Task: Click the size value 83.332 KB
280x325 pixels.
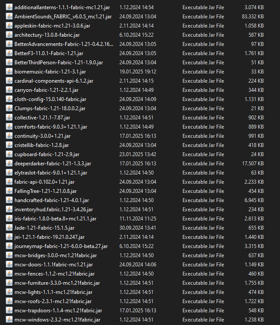Action: (252, 16)
